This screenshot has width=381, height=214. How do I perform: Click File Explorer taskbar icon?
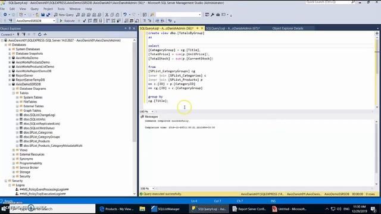142,209
